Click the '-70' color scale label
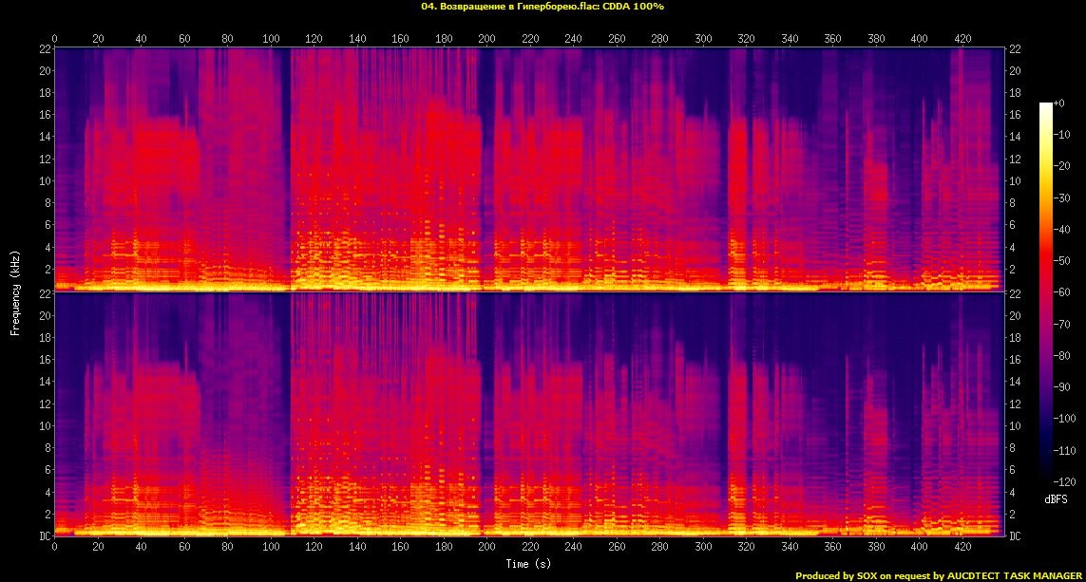The image size is (1086, 582). [x=1061, y=324]
